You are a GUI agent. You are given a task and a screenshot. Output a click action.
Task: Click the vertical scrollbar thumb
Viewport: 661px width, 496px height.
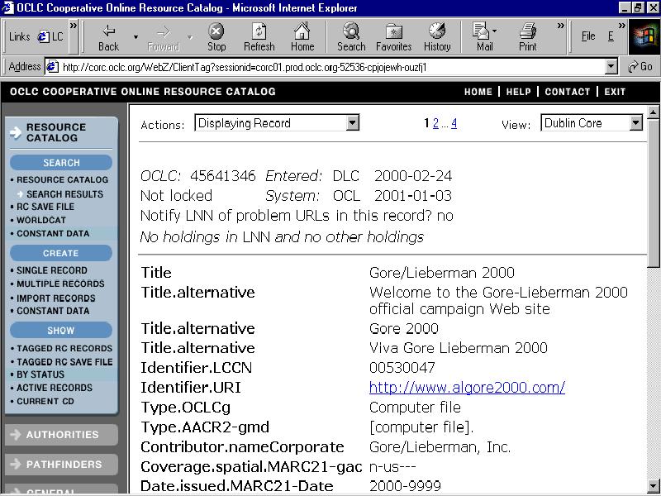coord(653,193)
